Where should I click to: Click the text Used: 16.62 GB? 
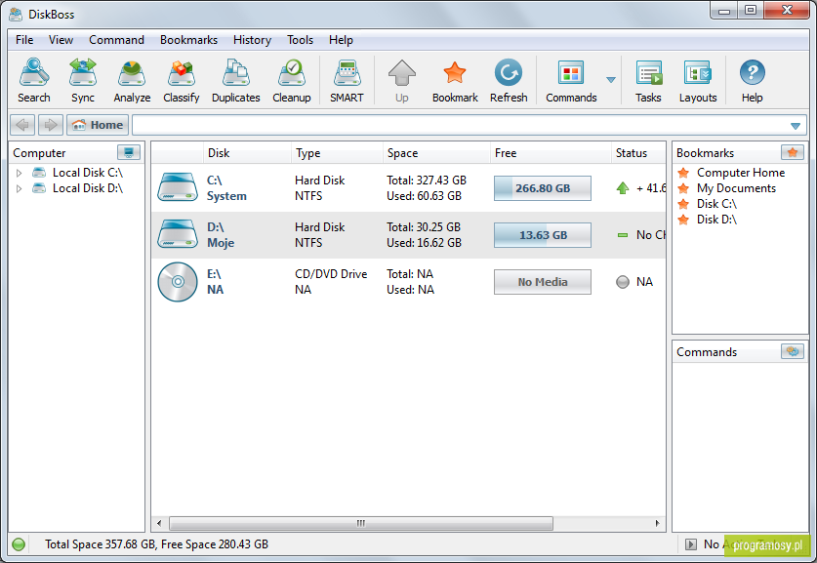click(424, 243)
